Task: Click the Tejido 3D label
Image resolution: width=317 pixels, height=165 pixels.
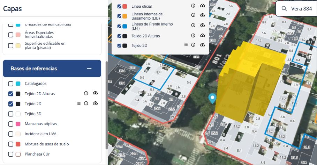Action: (33, 114)
